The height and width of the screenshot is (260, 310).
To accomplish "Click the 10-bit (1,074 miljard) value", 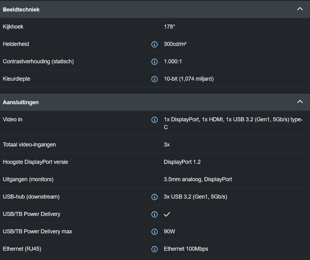I will point(189,79).
